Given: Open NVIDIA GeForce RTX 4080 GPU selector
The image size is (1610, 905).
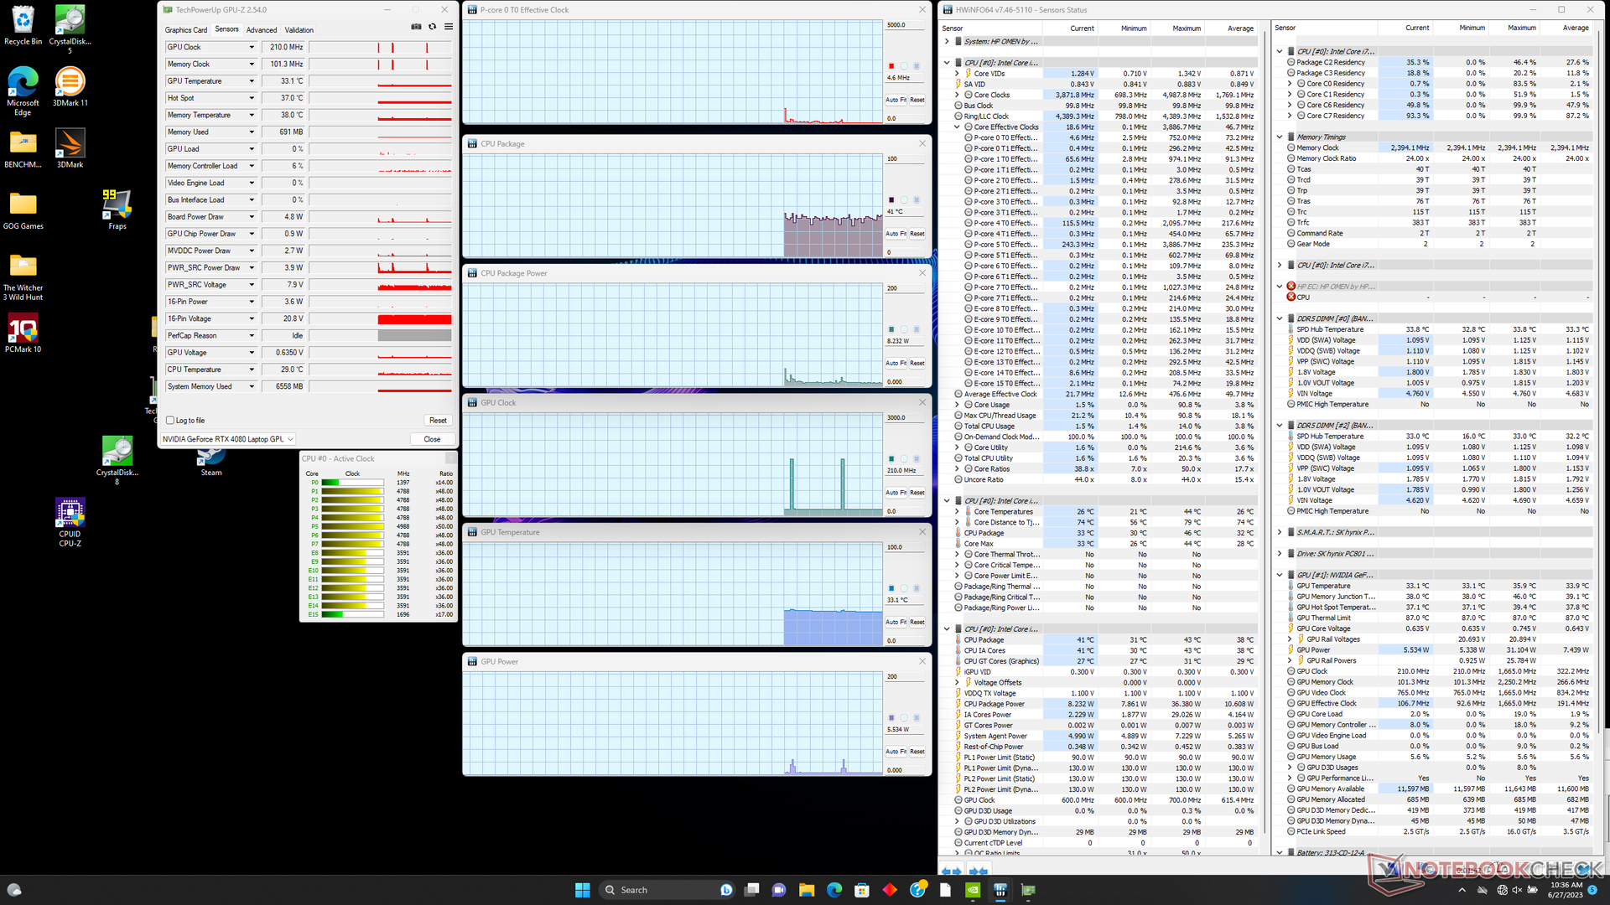Looking at the screenshot, I should (228, 439).
